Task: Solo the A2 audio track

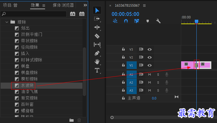Action: tap(158, 83)
